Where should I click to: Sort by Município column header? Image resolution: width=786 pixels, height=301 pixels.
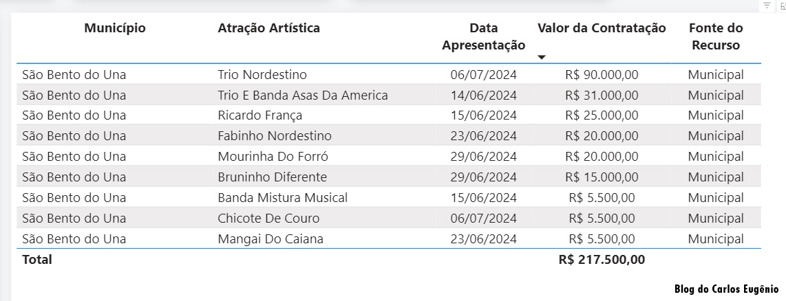point(115,28)
